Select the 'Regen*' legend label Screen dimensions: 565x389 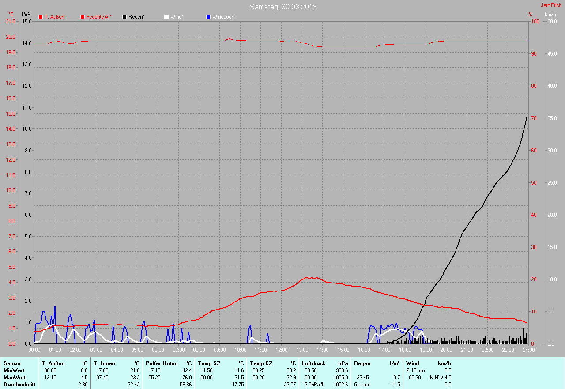(x=136, y=17)
